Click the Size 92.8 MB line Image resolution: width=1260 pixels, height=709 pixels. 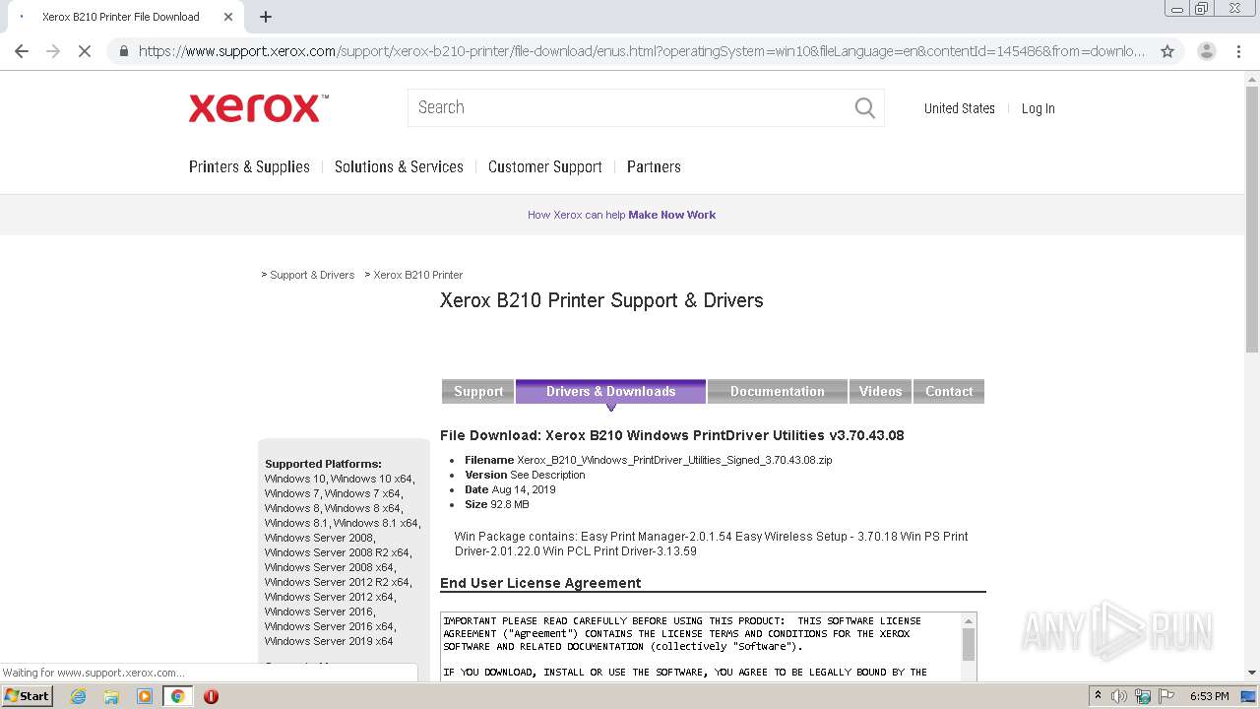(x=497, y=504)
